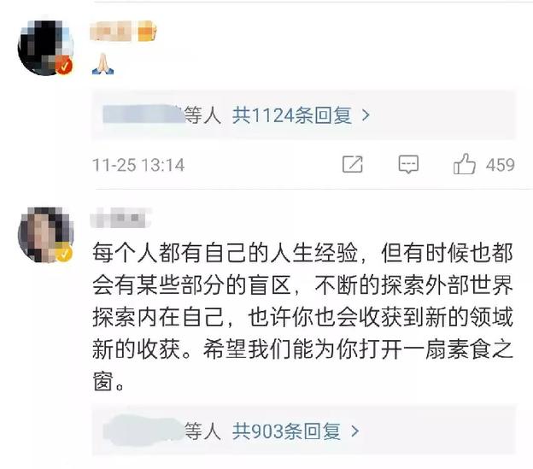Screen dimensions: 533x469
Task: Like the comment with thumbs-up icon
Action: point(464,164)
